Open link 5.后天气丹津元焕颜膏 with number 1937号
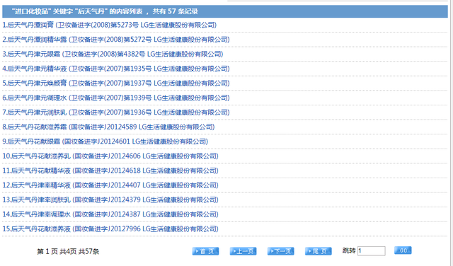 [116, 83]
